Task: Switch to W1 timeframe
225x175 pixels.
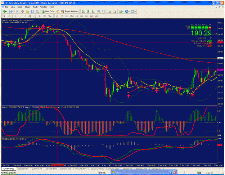Action: click(91, 16)
